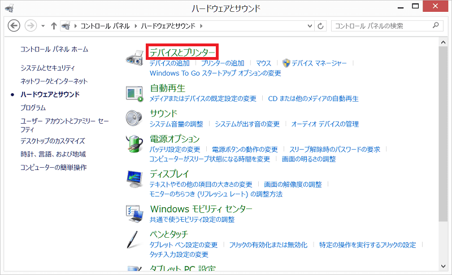
Task: Click 電源ボタンの動作の変更 link
Action: (x=245, y=150)
